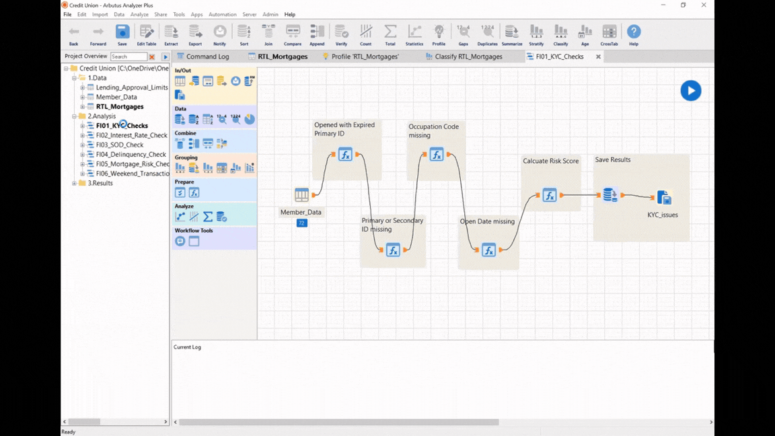Viewport: 775px width, 436px height.
Task: Collapse the 2.Analysis folder
Action: tap(74, 116)
